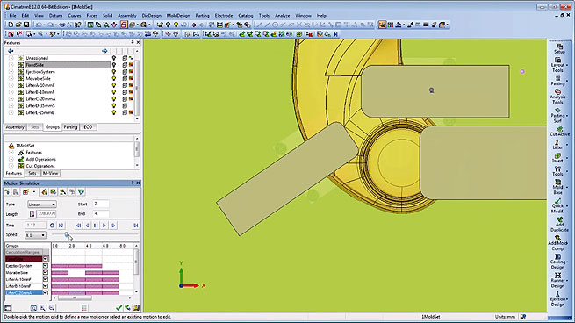
Task: Select the Insert tool in sidebar
Action: (x=557, y=158)
